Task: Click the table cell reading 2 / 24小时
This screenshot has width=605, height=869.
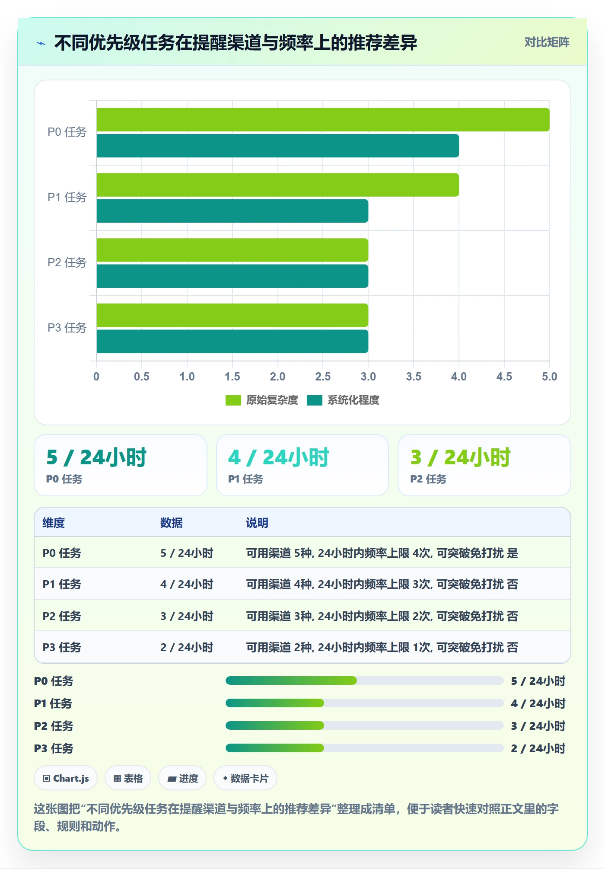Action: (187, 647)
